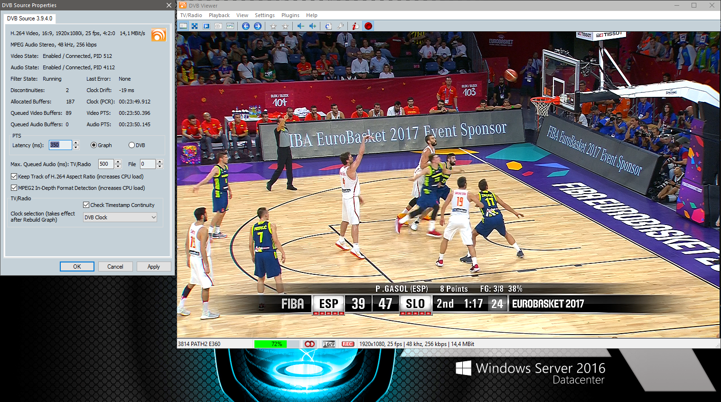Click the rebuild playback graph icon
This screenshot has height=402, width=721.
point(328,26)
